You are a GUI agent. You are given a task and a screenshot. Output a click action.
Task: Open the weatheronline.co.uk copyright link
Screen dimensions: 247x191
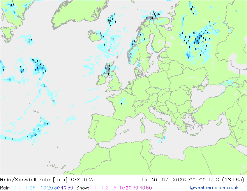click(214, 187)
